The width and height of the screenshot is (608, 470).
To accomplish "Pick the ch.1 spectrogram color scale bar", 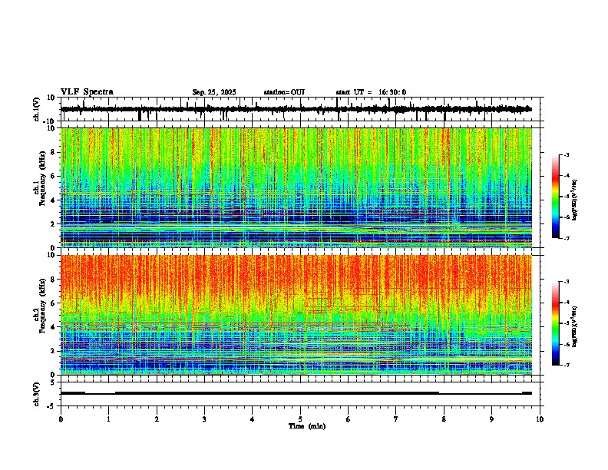I will (x=556, y=197).
